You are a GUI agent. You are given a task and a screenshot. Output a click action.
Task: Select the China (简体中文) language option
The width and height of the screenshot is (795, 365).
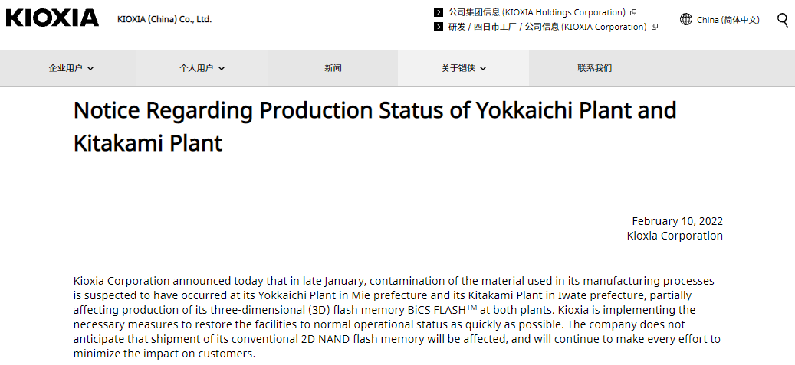click(728, 20)
